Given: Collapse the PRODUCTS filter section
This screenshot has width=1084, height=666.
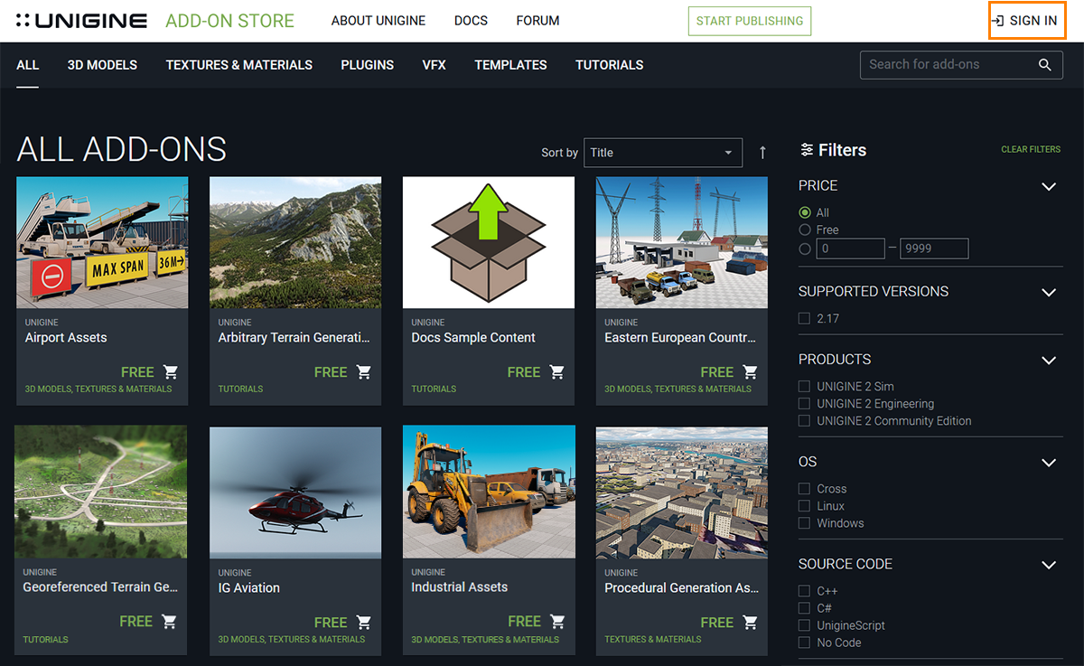Looking at the screenshot, I should [1049, 360].
